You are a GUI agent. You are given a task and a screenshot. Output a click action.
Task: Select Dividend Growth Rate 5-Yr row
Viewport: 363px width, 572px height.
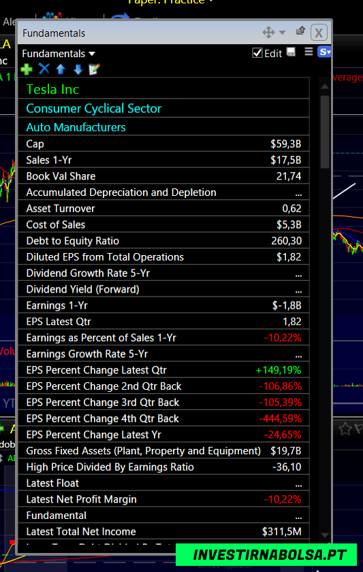point(163,273)
